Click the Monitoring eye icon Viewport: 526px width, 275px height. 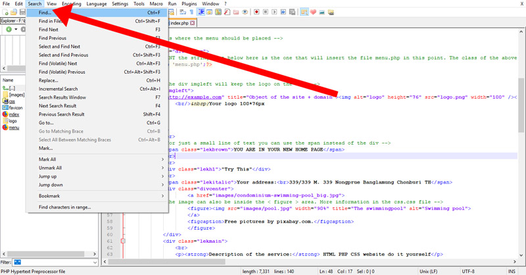[x=245, y=12]
